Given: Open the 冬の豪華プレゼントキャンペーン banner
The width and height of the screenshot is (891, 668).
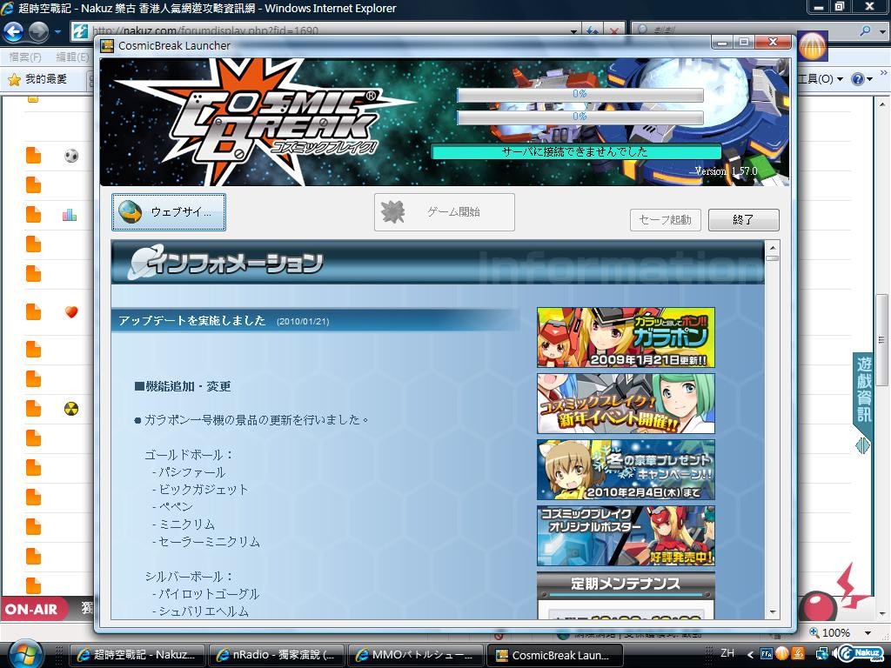Looking at the screenshot, I should point(626,470).
